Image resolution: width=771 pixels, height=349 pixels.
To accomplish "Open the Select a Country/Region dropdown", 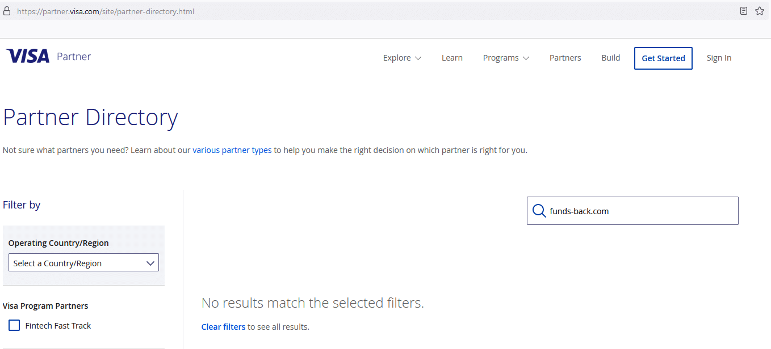I will pos(83,263).
